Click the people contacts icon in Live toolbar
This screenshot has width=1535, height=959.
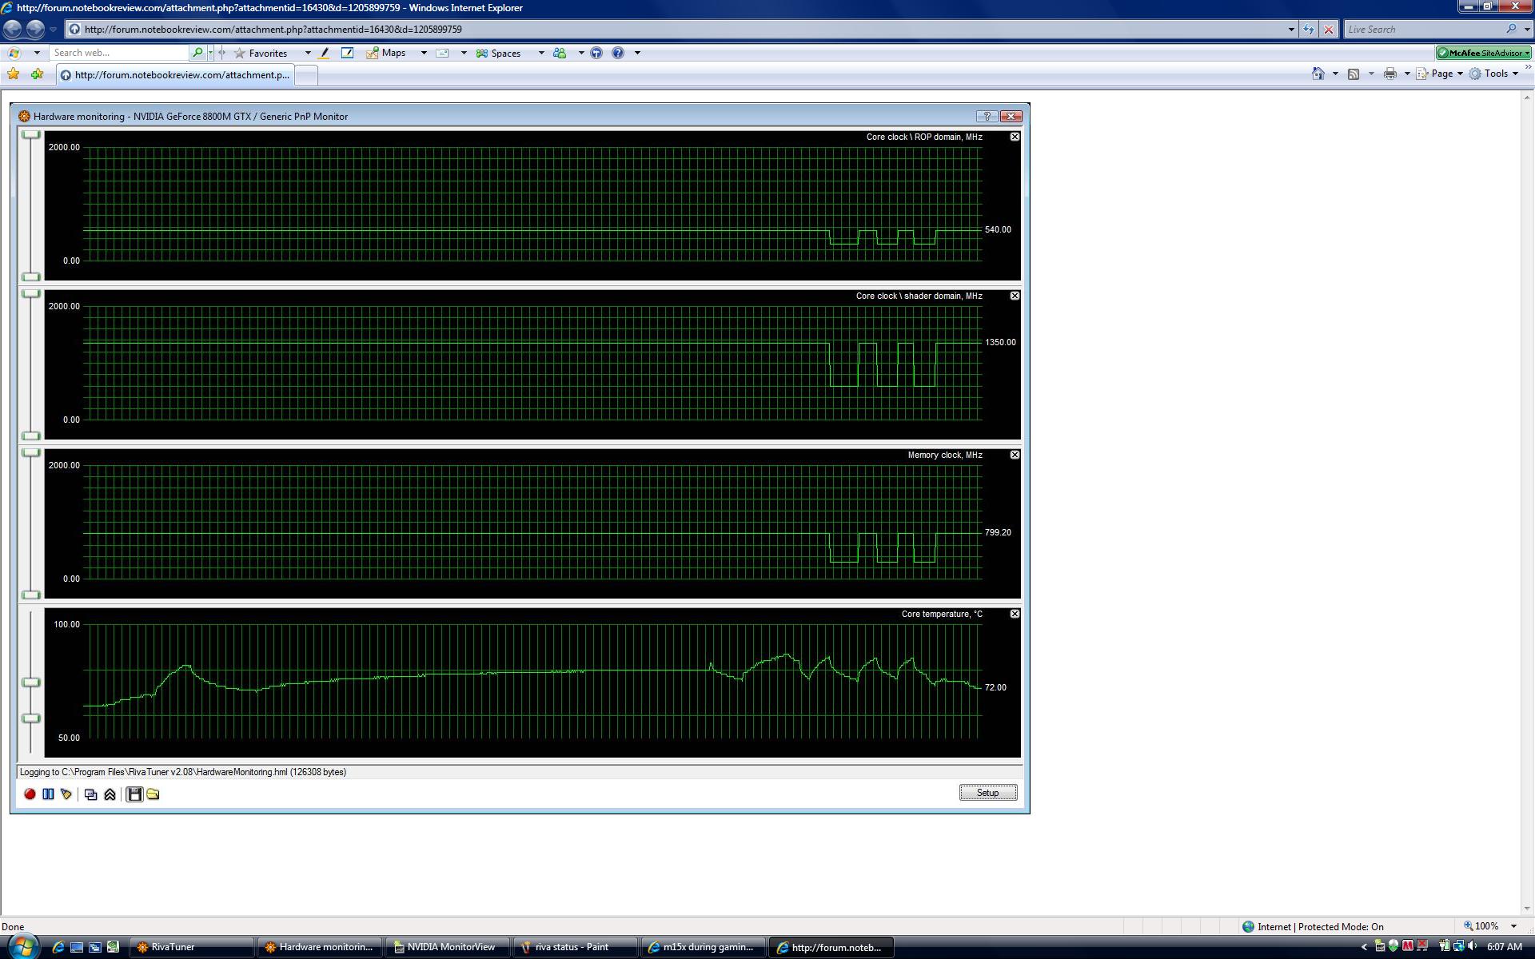click(560, 53)
